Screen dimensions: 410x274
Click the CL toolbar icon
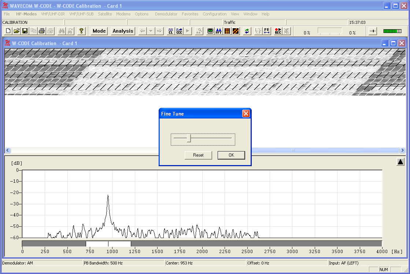[x=170, y=31]
